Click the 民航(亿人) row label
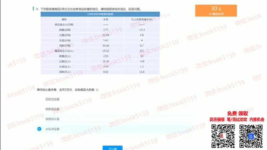The width and height of the screenshot is (267, 150). pos(65,72)
